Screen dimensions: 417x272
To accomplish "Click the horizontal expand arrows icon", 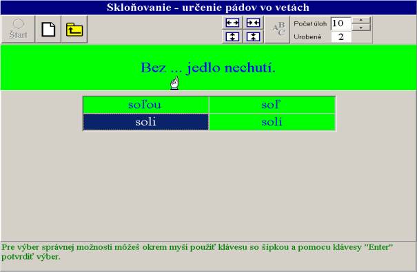I will (x=232, y=23).
